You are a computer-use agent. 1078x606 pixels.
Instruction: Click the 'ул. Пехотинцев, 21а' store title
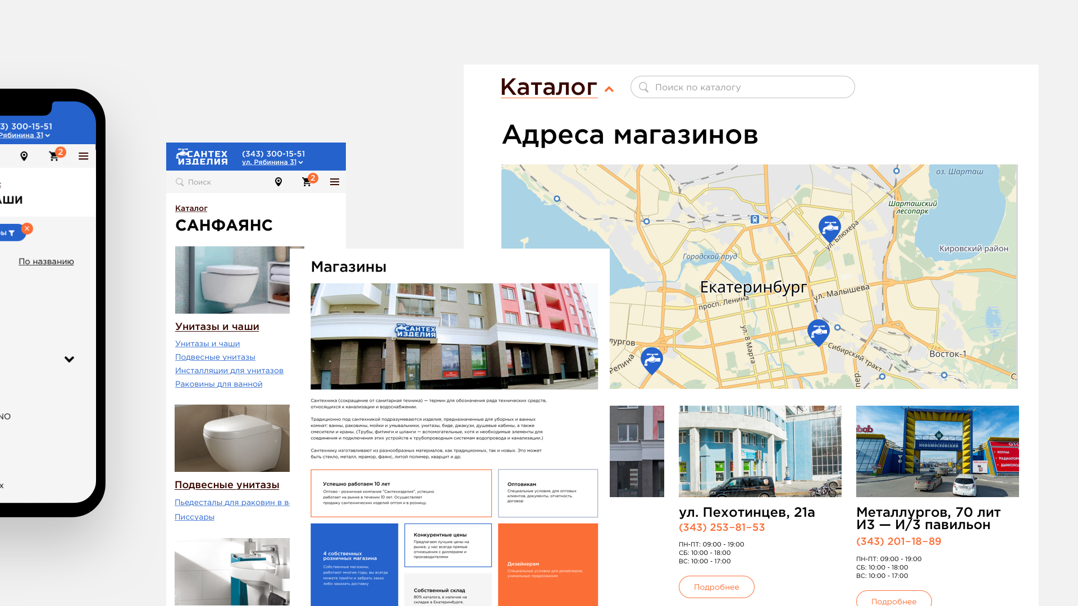pos(747,512)
